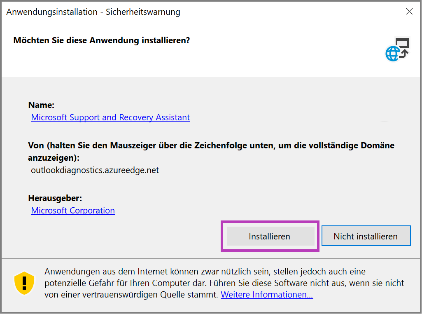
Task: Click the black exclamation mark on the shield
Action: tap(24, 283)
